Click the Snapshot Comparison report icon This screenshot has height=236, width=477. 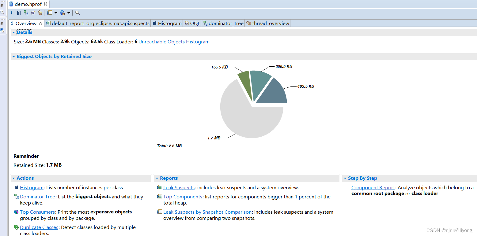click(x=160, y=212)
